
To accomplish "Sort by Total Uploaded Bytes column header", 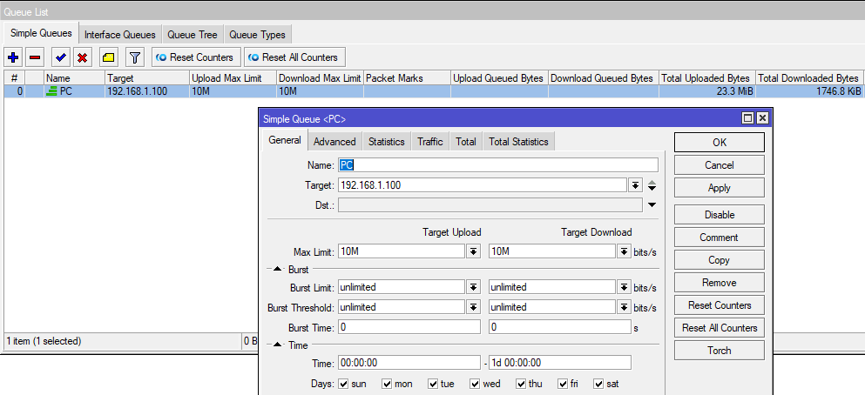I will (706, 78).
